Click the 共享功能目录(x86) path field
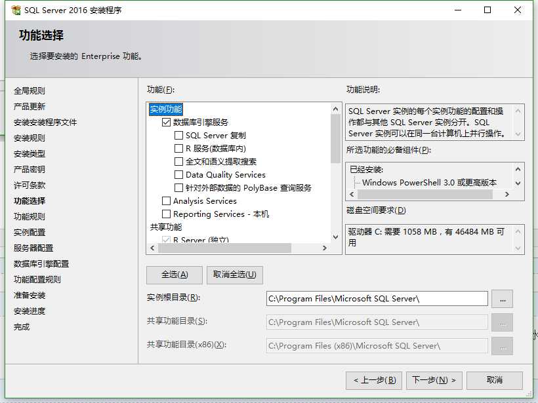This screenshot has height=403, width=538. [377, 346]
